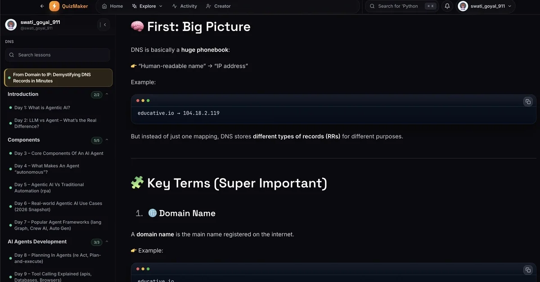Open the swati_goyal_911 account menu

pyautogui.click(x=486, y=6)
